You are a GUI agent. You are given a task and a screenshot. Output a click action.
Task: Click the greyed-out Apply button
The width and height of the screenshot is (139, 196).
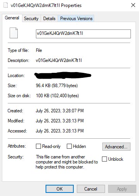[122, 189]
